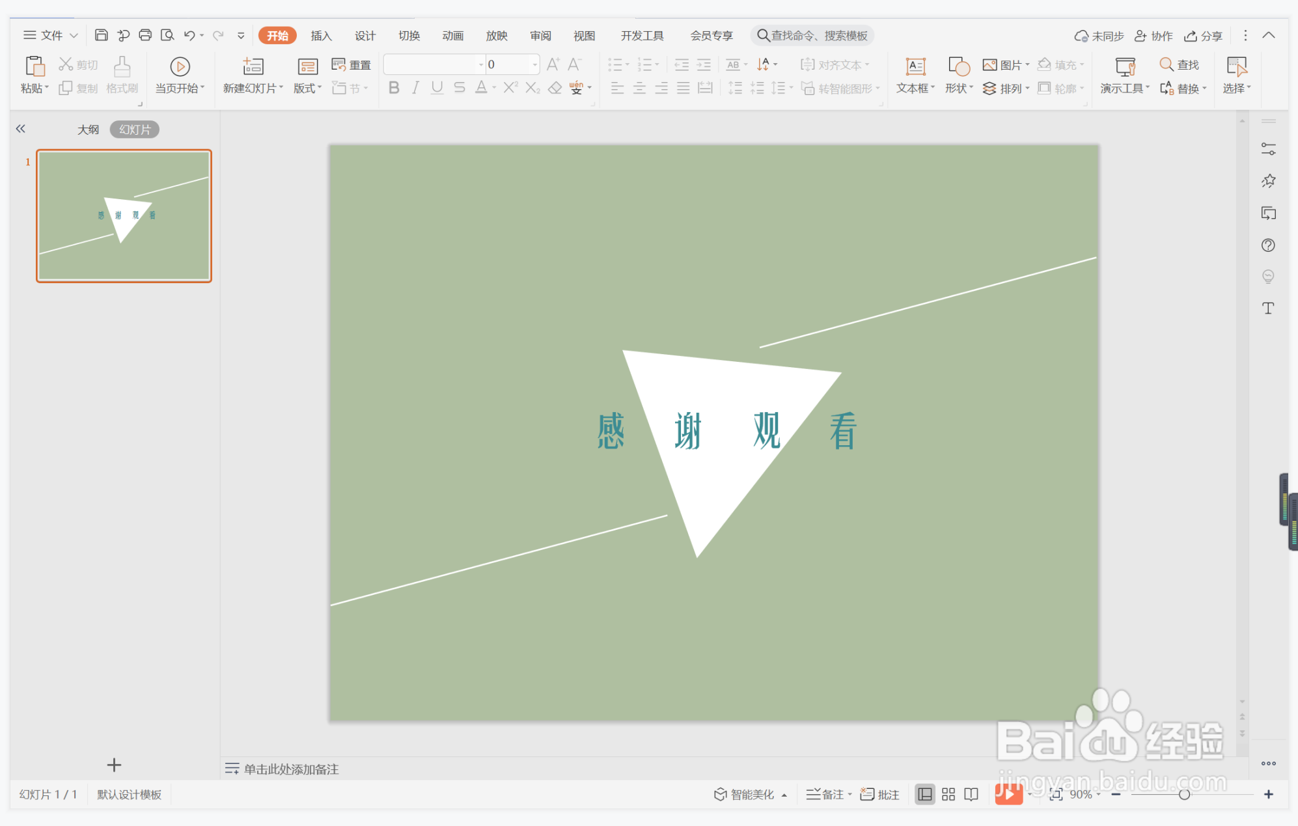Open the Insert ribbon tab
1298x826 pixels.
[x=321, y=36]
